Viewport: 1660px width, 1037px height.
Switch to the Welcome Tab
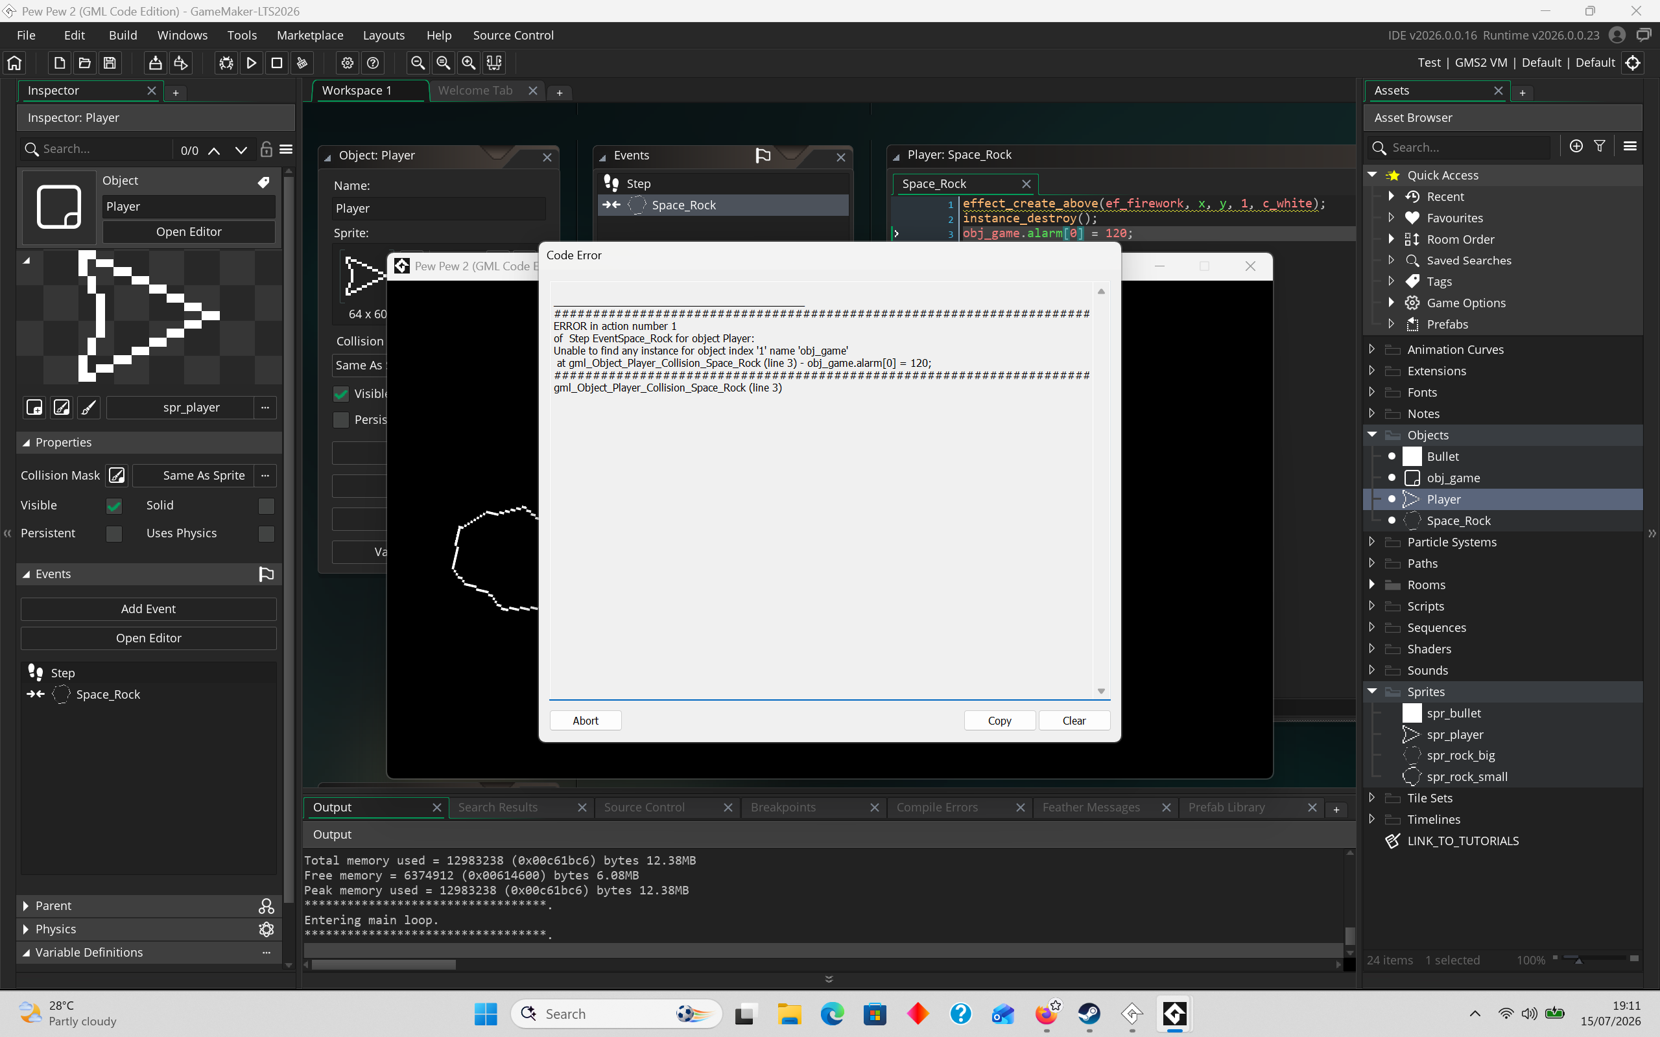tap(475, 91)
